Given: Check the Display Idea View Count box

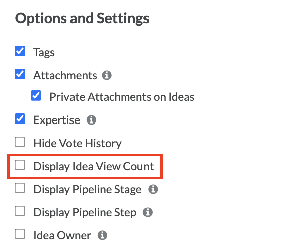Looking at the screenshot, I should point(20,165).
